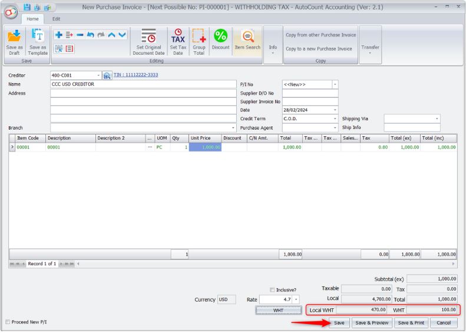Click the print icon in quick access bar
Viewport: 466px width, 333px height.
pos(37,7)
